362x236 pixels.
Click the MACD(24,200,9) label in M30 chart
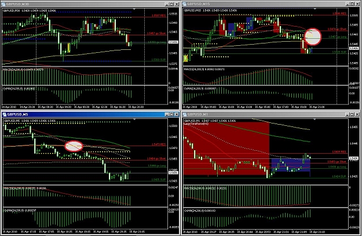[x=13, y=70]
